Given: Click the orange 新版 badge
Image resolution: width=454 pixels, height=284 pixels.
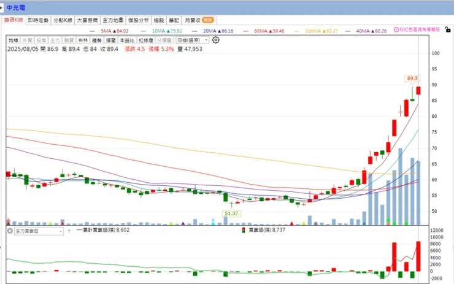Looking at the screenshot, I should (208, 20).
